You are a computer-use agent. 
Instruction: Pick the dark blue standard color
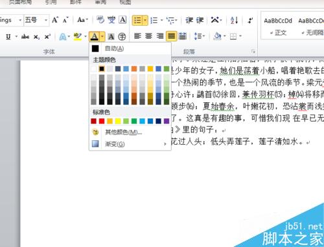pos(158,121)
